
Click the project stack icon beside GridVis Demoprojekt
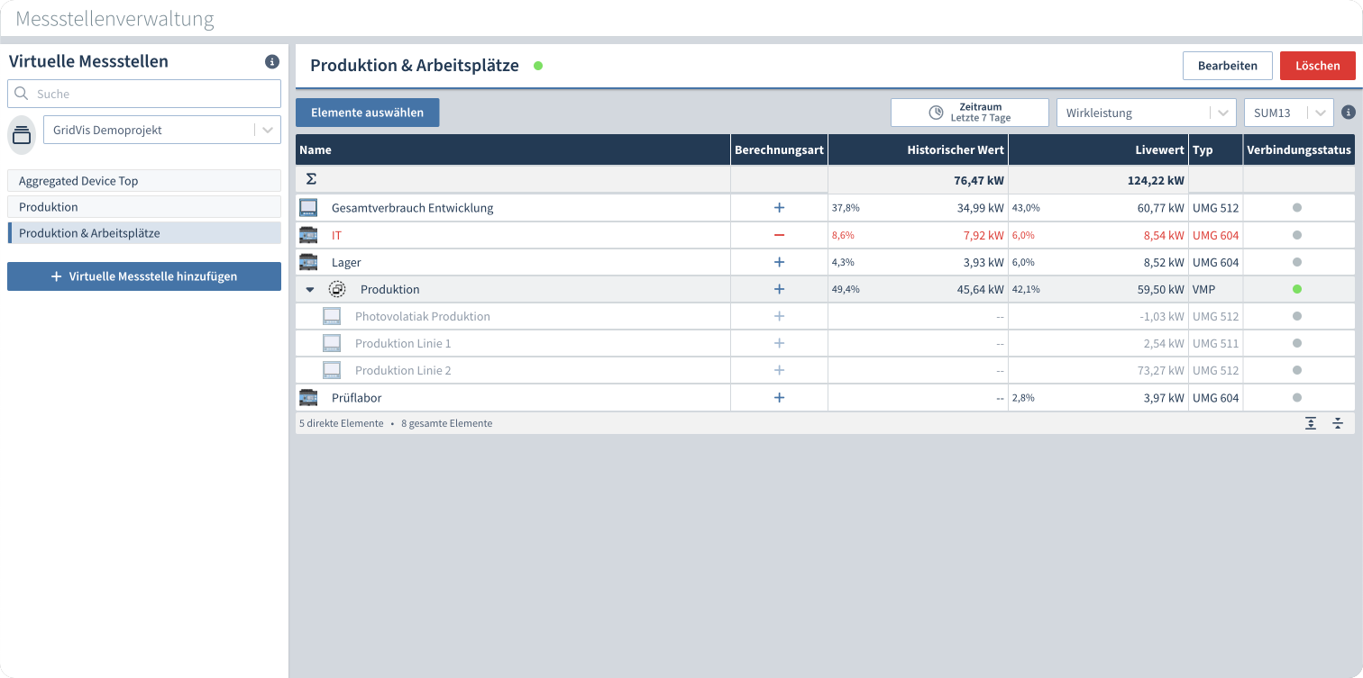coord(22,135)
